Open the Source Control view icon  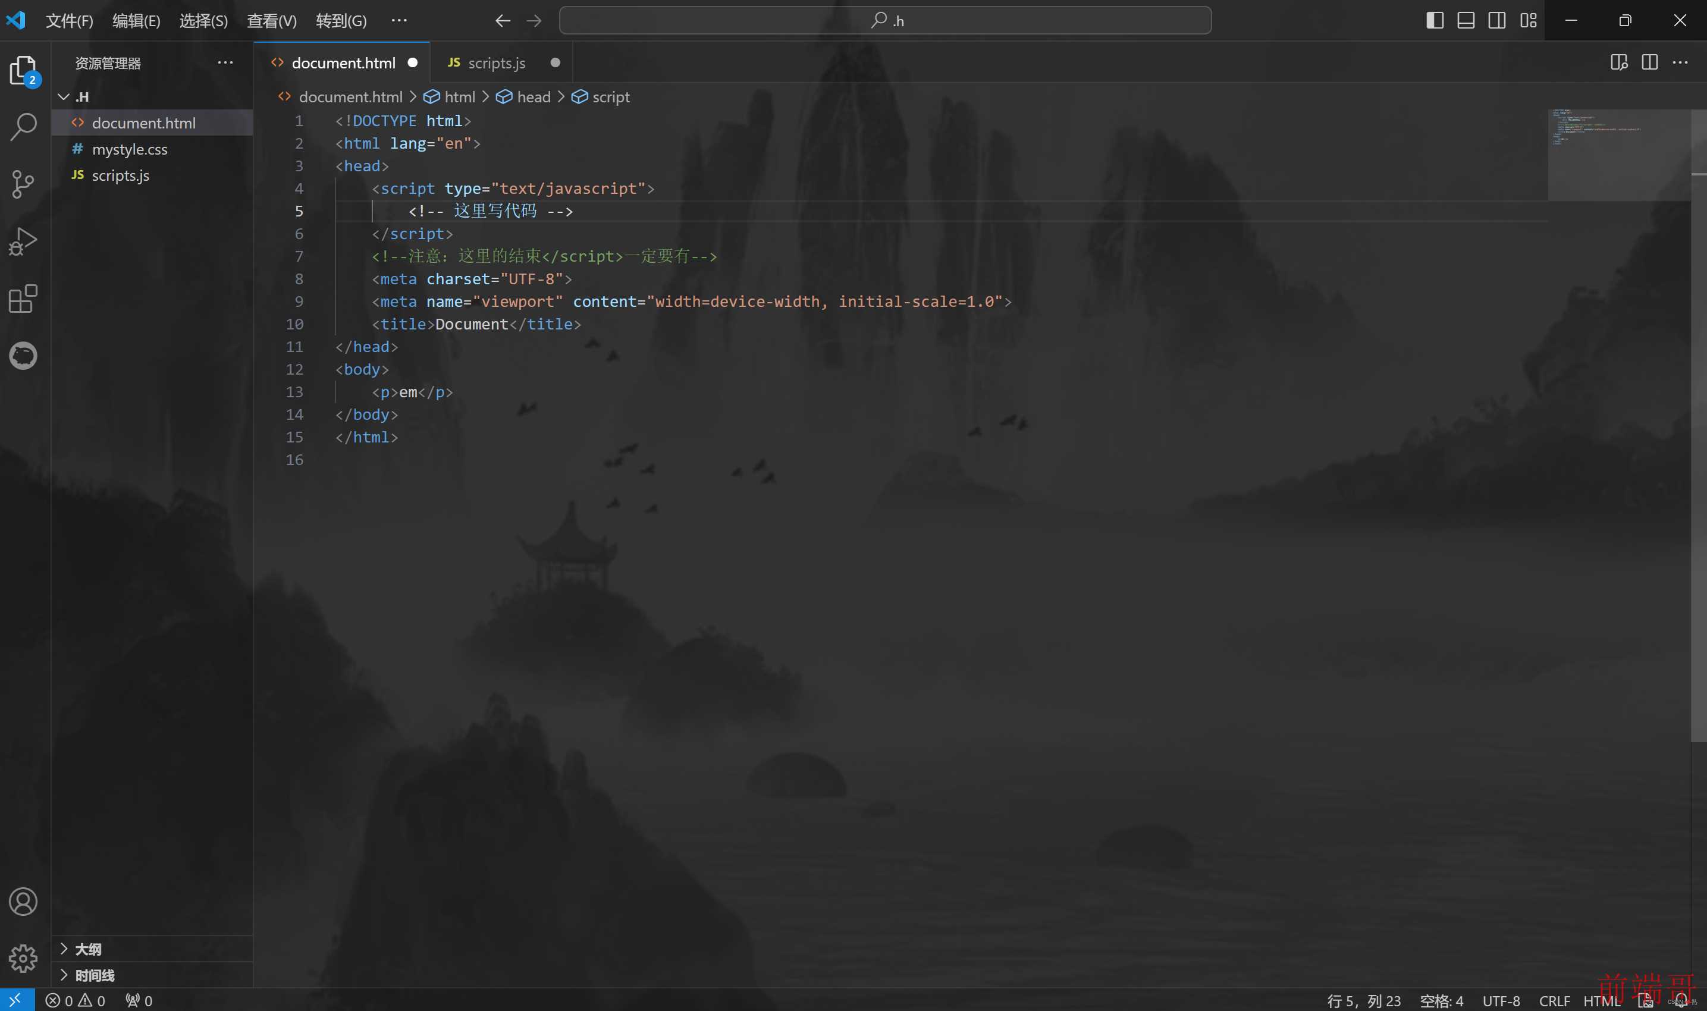23,184
